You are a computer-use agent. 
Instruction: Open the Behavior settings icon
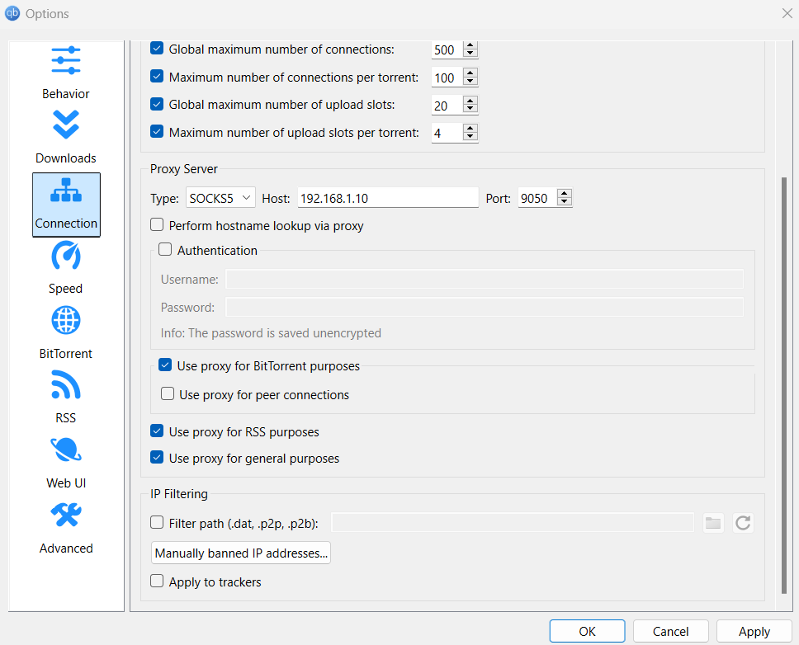click(66, 62)
